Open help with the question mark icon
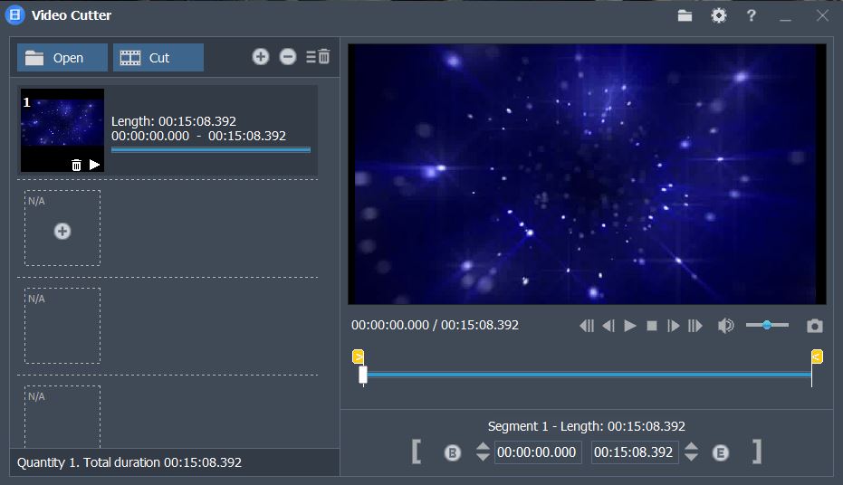Screen dimensions: 843x485 point(751,15)
